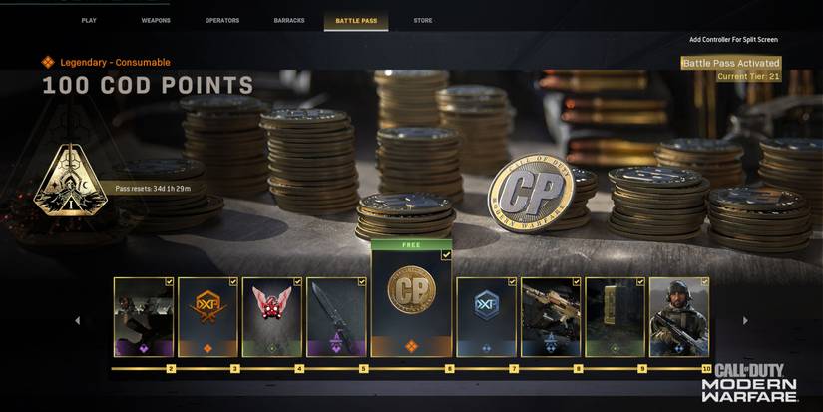
Task: Select the blue Double XP token reward
Action: pyautogui.click(x=487, y=317)
